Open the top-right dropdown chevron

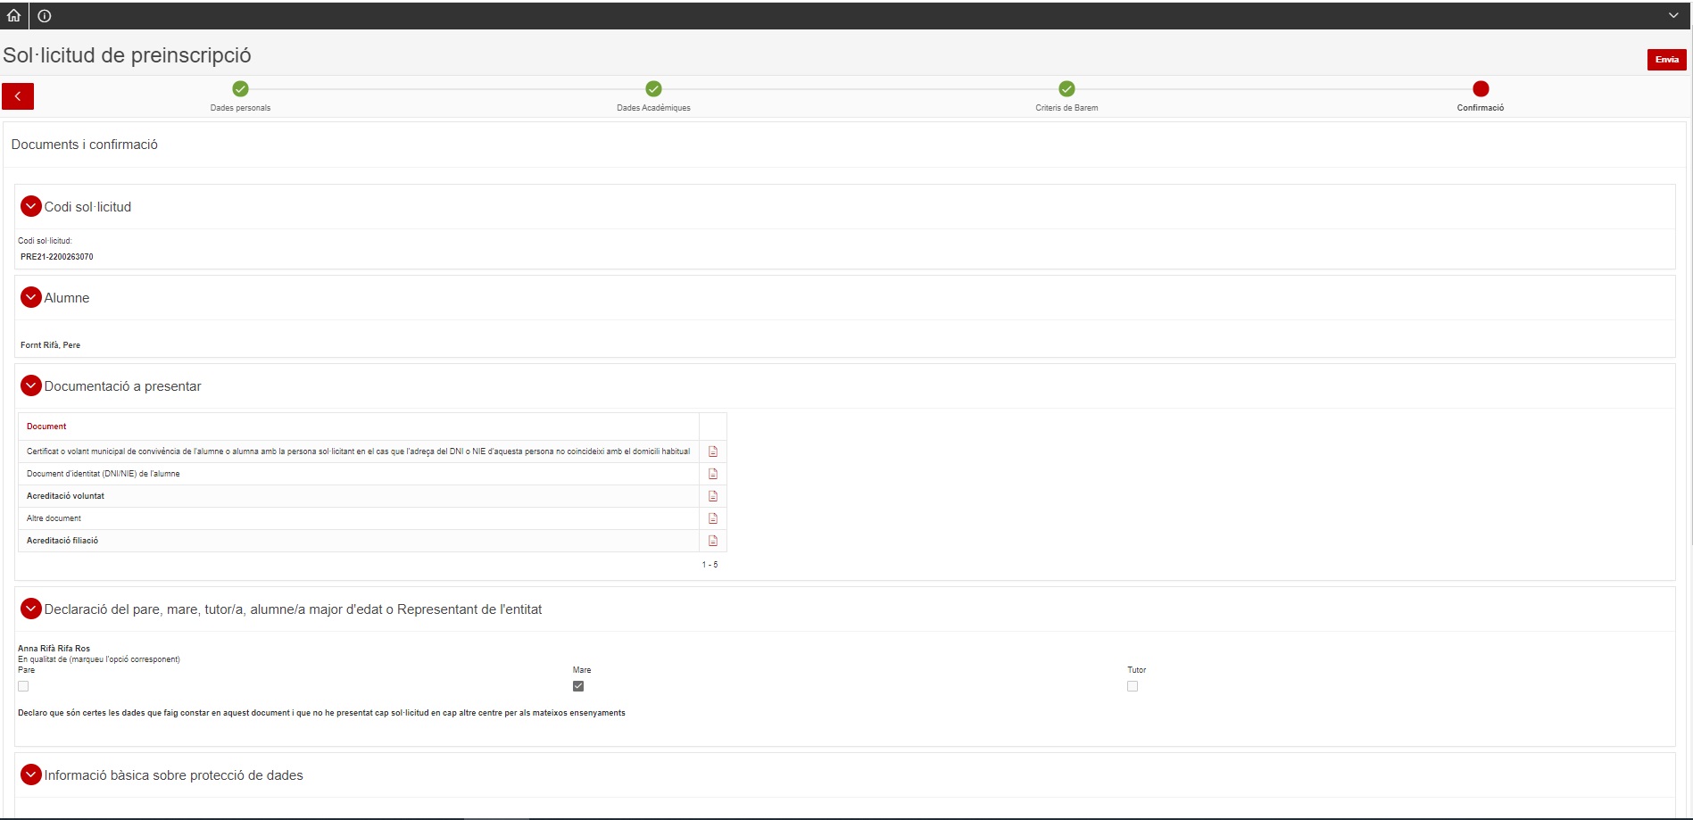point(1673,15)
